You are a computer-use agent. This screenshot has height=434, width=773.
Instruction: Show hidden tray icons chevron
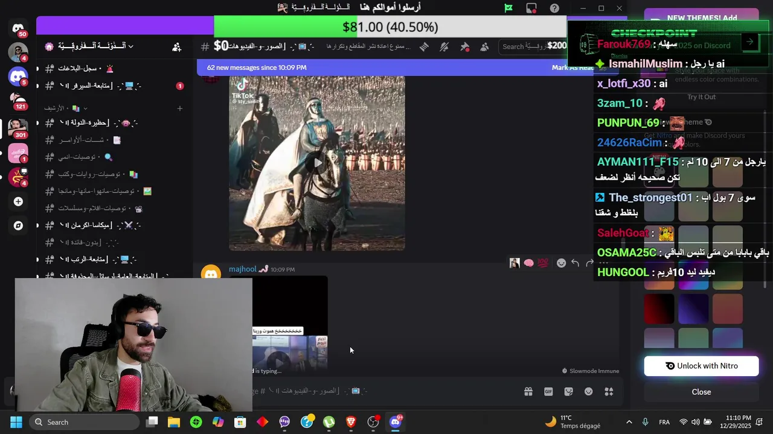coord(629,422)
